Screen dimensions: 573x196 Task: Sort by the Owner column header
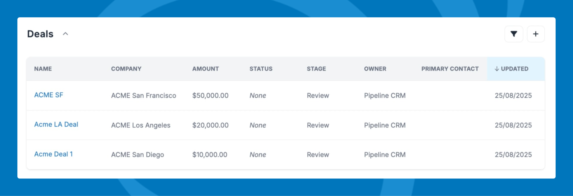point(375,69)
